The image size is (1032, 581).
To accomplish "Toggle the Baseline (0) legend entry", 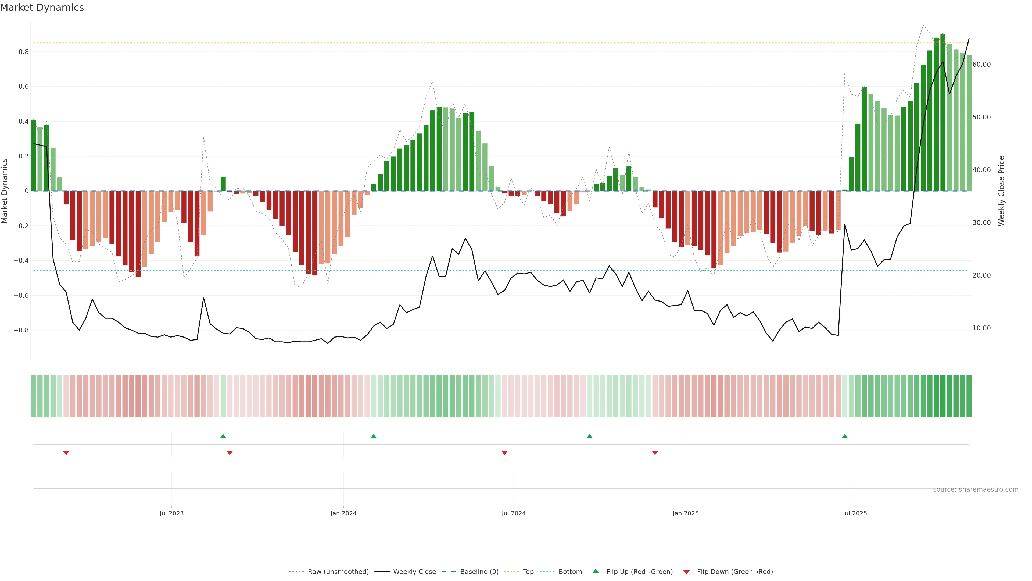I will click(x=479, y=572).
